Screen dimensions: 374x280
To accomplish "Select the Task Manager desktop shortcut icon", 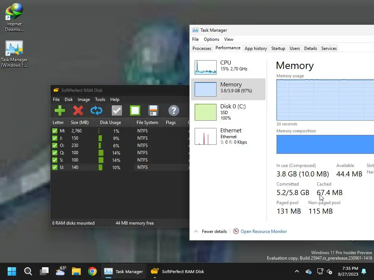I will tap(14, 54).
